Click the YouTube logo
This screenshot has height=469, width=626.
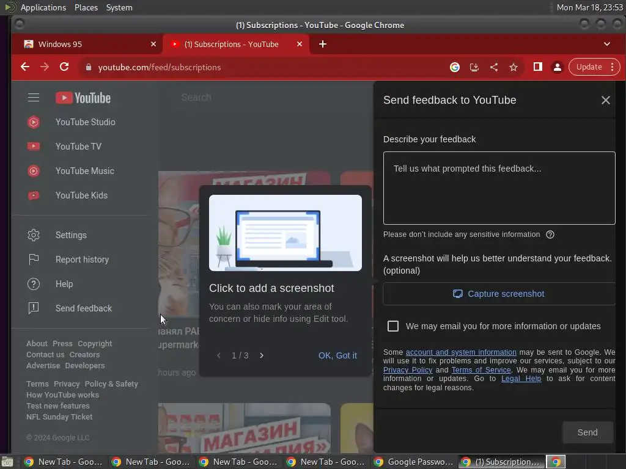pos(83,98)
